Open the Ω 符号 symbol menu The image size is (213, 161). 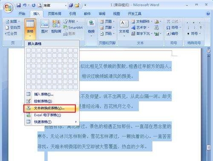coord(173,28)
